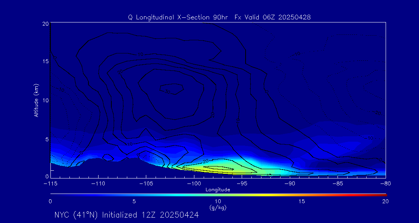
Task: Select the -80 longitude tick label
Action: pyautogui.click(x=386, y=184)
